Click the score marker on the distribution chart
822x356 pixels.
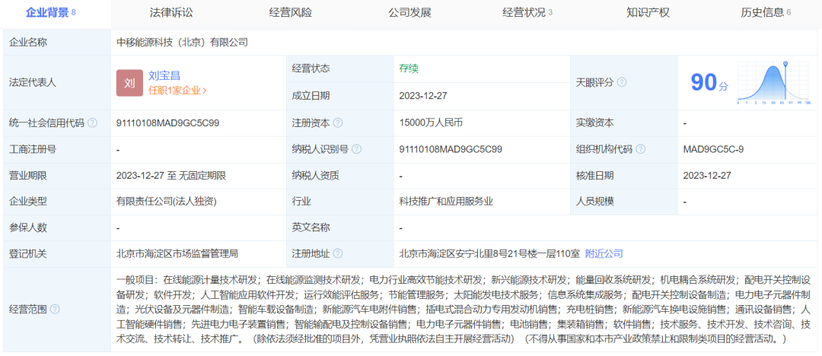(x=785, y=63)
